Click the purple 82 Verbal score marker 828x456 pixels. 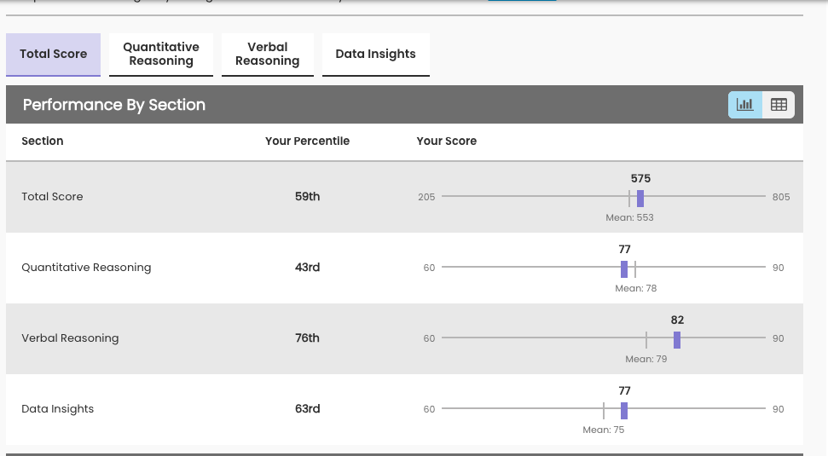pos(677,339)
